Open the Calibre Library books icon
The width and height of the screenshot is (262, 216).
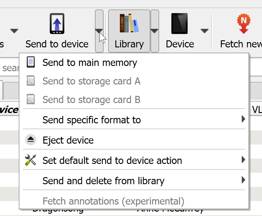tap(129, 24)
